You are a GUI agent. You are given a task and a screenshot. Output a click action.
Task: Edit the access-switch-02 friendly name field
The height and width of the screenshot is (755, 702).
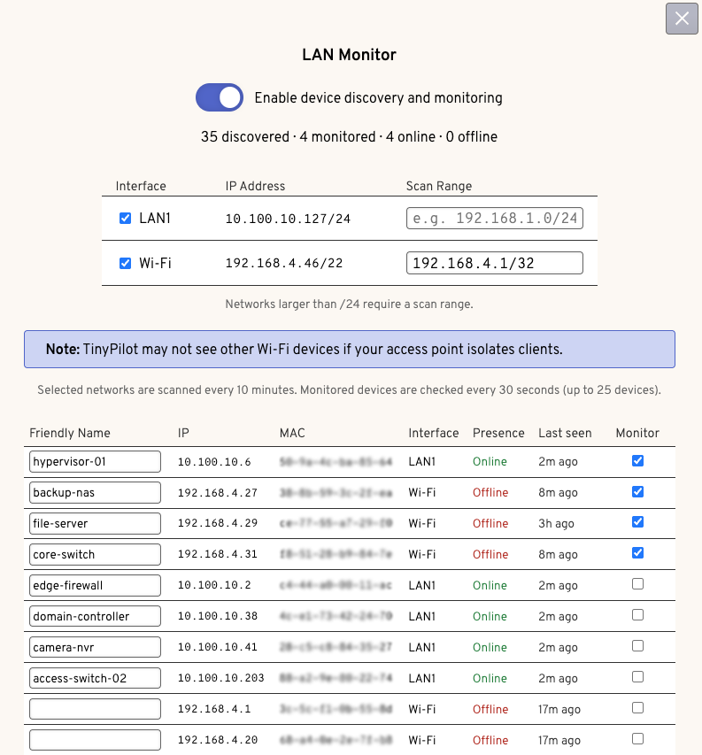pyautogui.click(x=95, y=679)
